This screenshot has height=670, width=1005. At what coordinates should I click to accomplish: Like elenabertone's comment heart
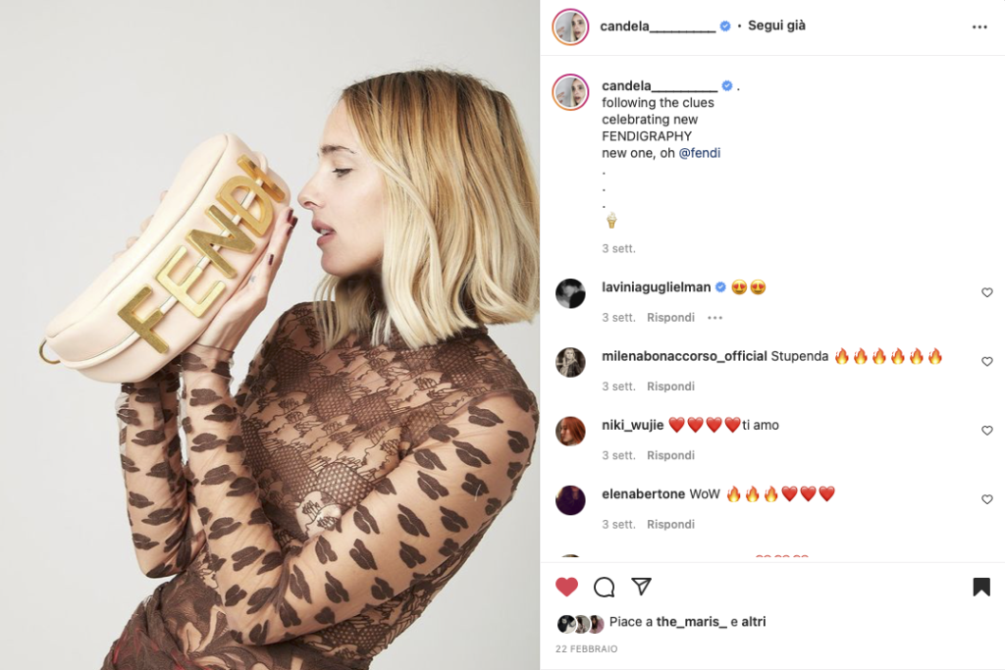click(987, 499)
